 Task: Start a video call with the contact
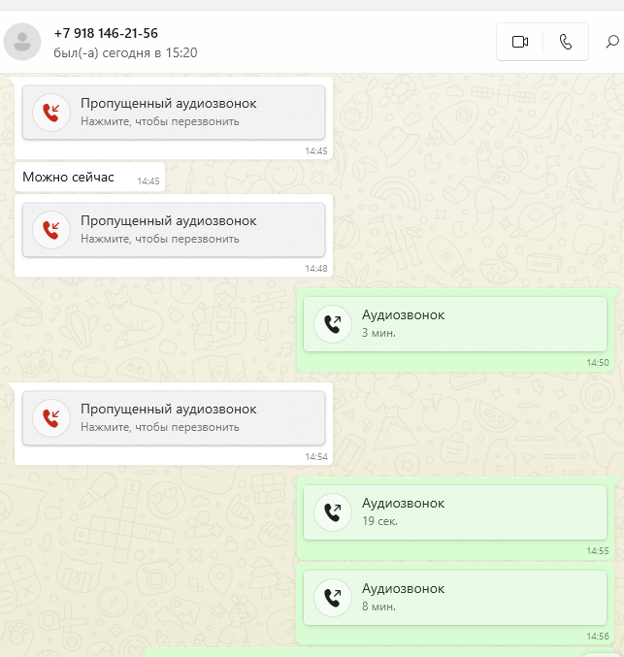click(x=519, y=42)
